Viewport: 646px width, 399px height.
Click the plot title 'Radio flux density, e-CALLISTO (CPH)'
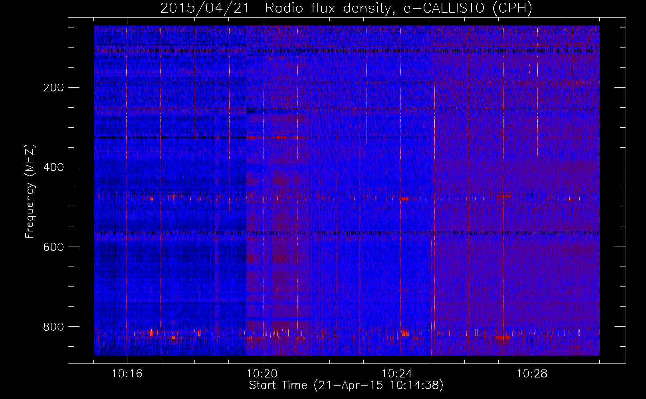(398, 8)
